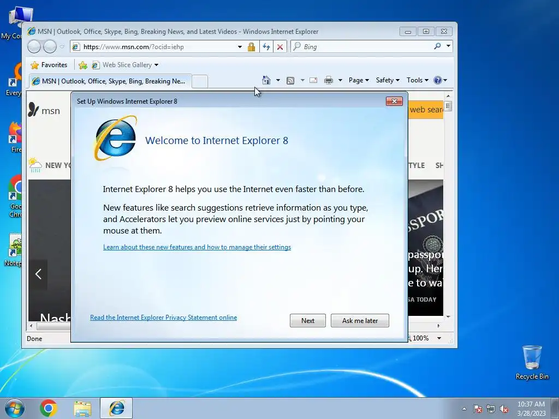The image size is (559, 419).
Task: Open Learn about these new features link
Action: [x=197, y=247]
